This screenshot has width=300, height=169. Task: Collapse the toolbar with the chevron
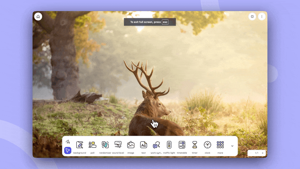tap(232, 146)
